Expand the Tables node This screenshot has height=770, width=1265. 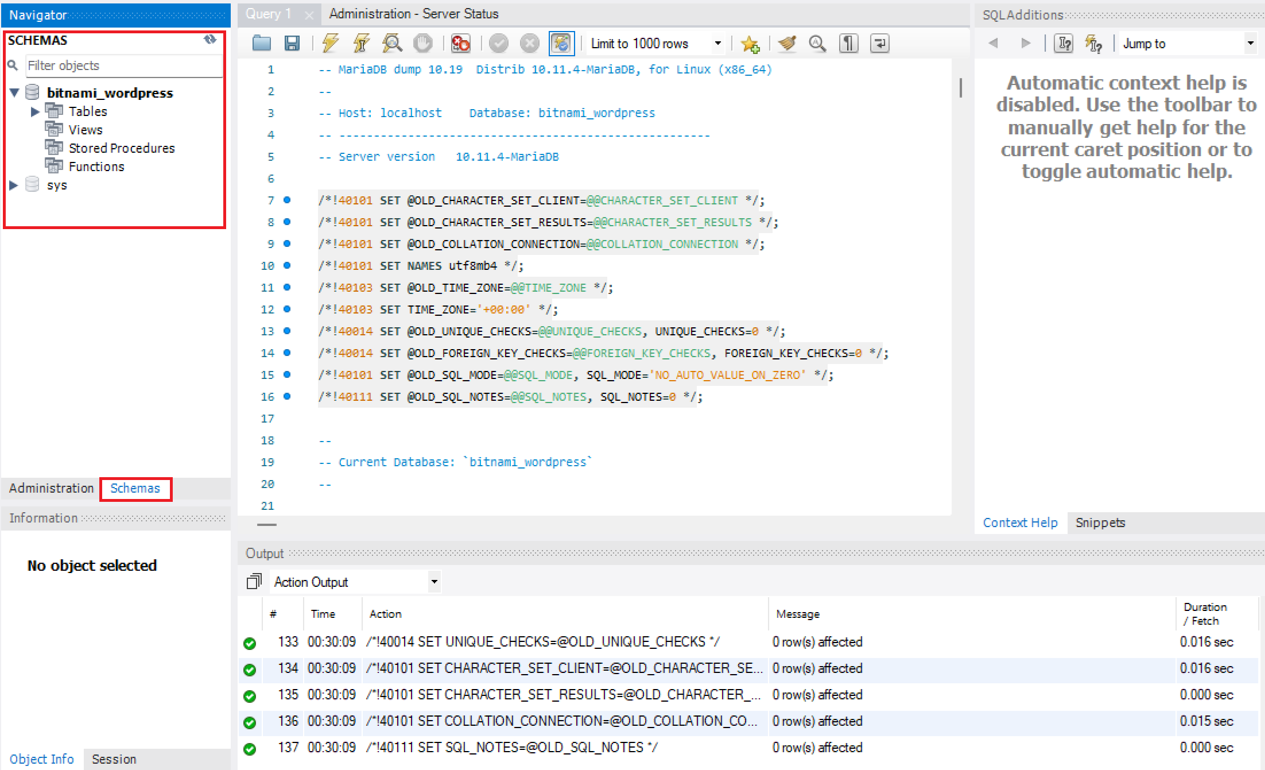[35, 111]
